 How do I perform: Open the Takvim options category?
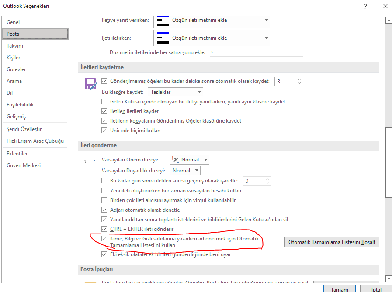click(35, 46)
